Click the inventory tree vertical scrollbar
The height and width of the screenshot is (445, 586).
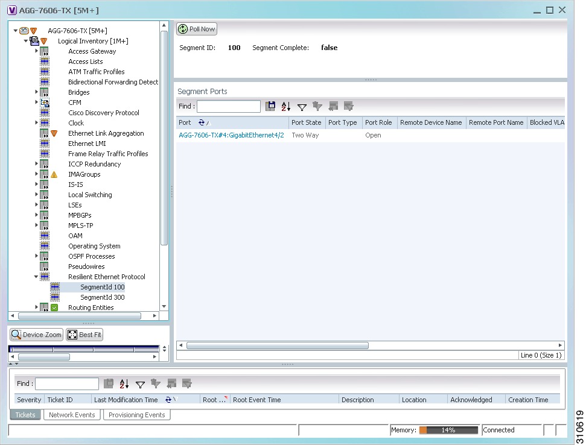164,138
